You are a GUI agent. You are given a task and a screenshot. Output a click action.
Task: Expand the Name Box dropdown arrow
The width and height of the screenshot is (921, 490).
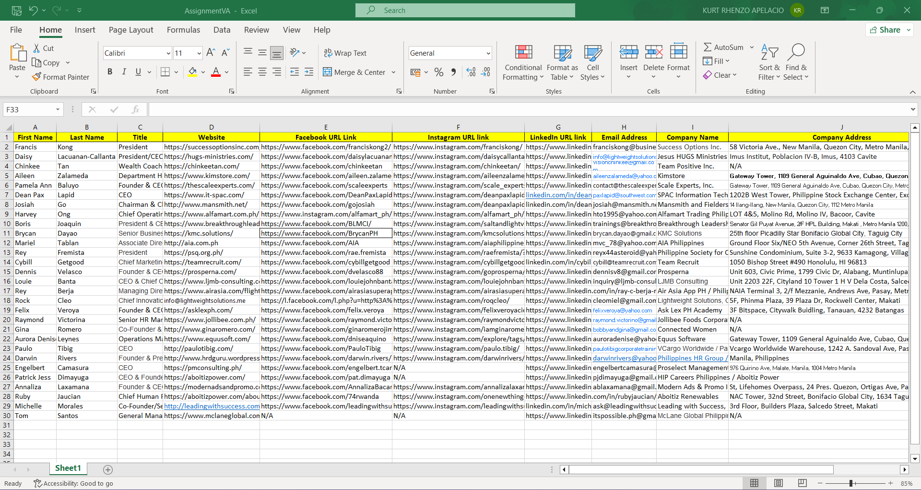58,109
